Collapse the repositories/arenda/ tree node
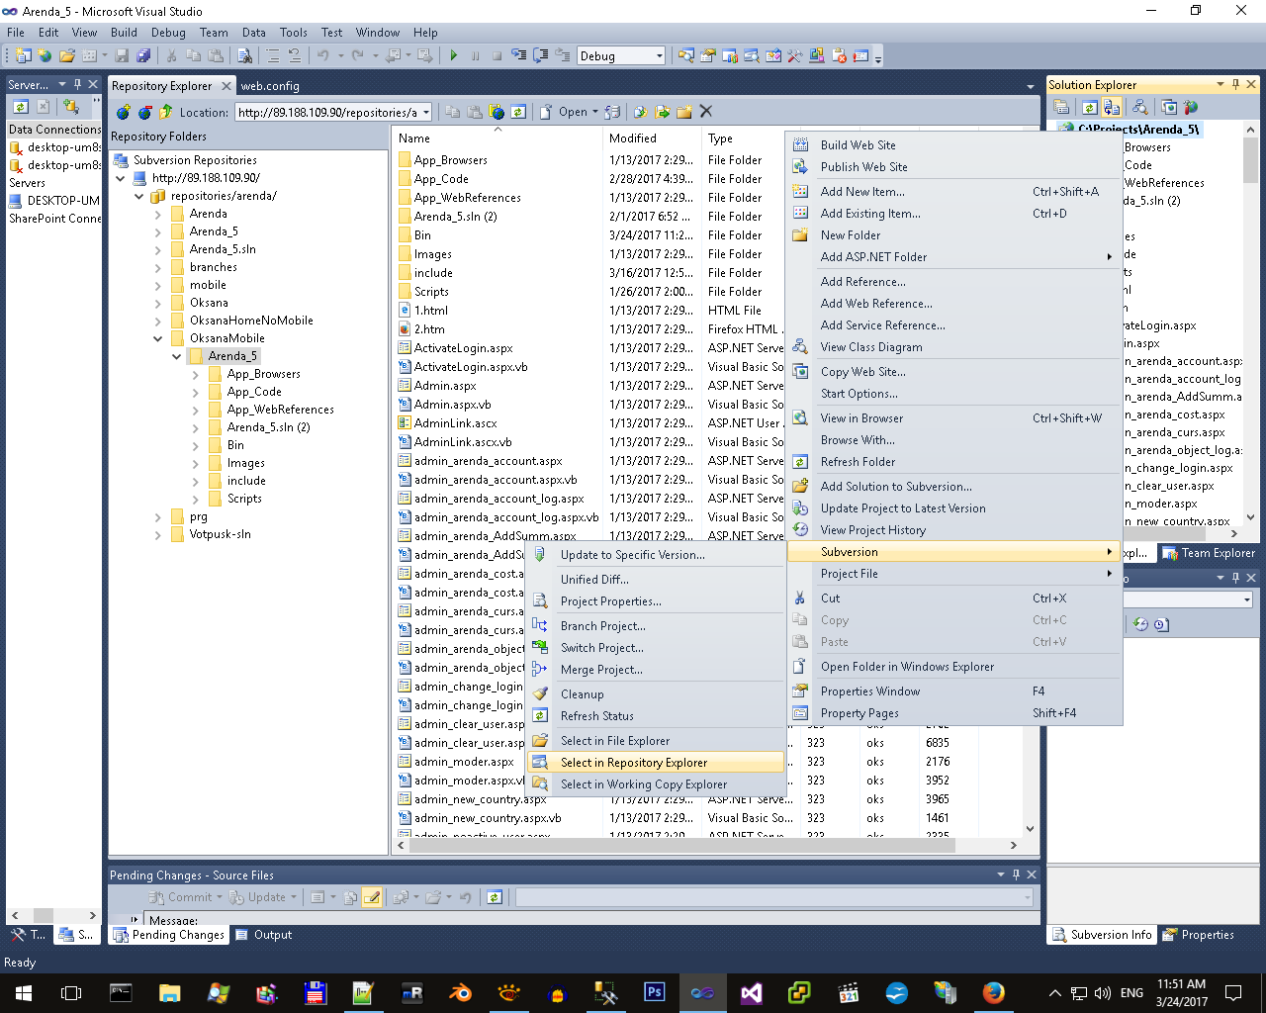 tap(139, 196)
